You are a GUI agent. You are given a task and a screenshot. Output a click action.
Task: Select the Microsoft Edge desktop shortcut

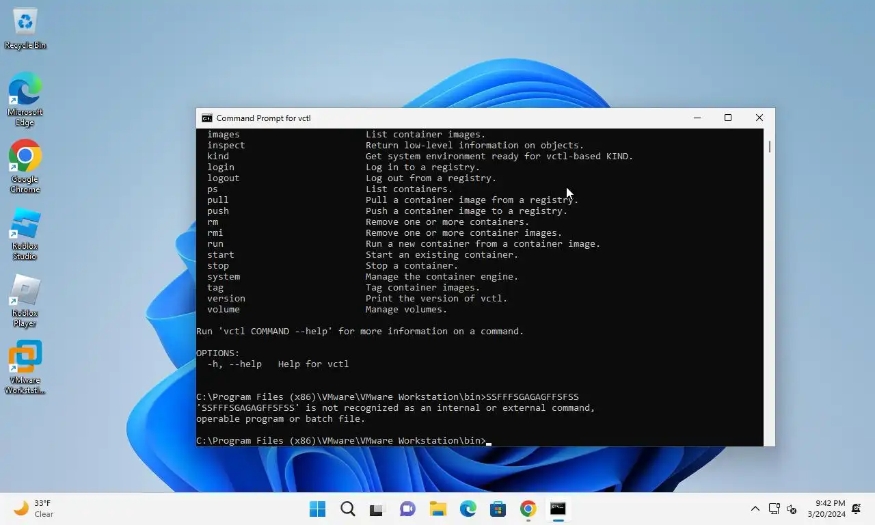pyautogui.click(x=25, y=100)
